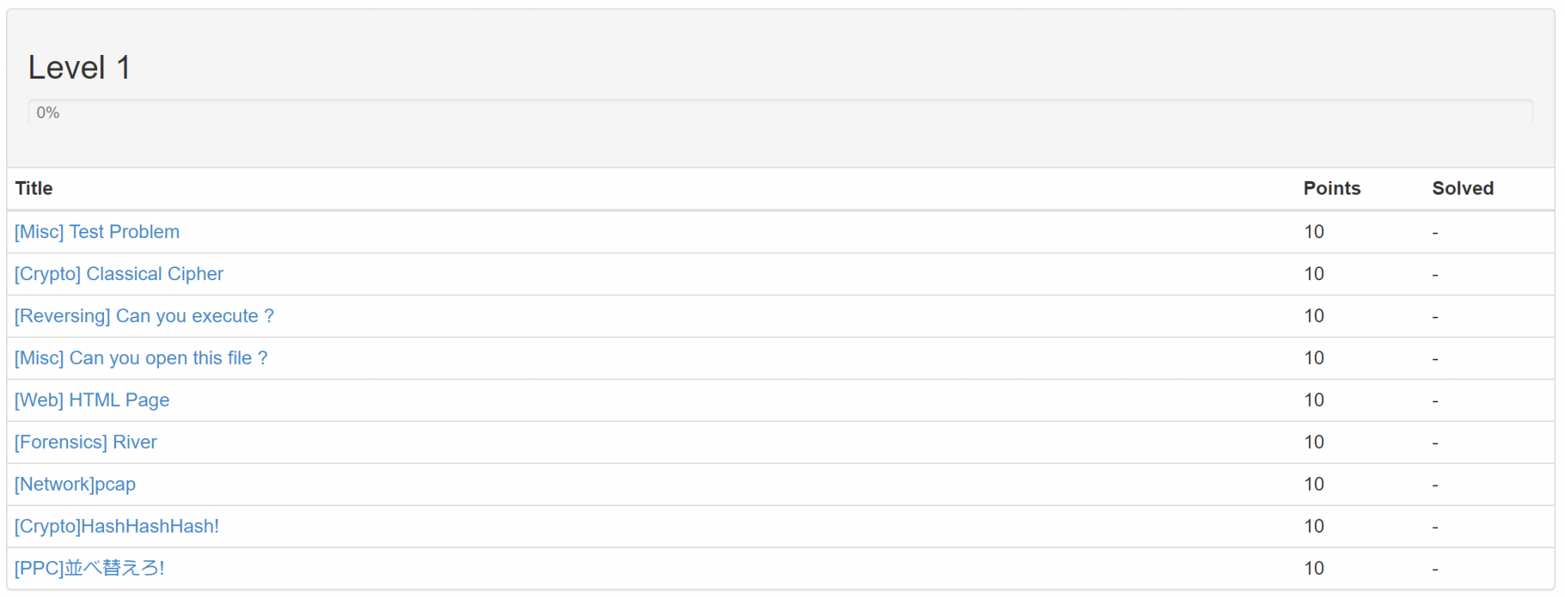Open the [Misc] Test Problem link

coord(97,232)
